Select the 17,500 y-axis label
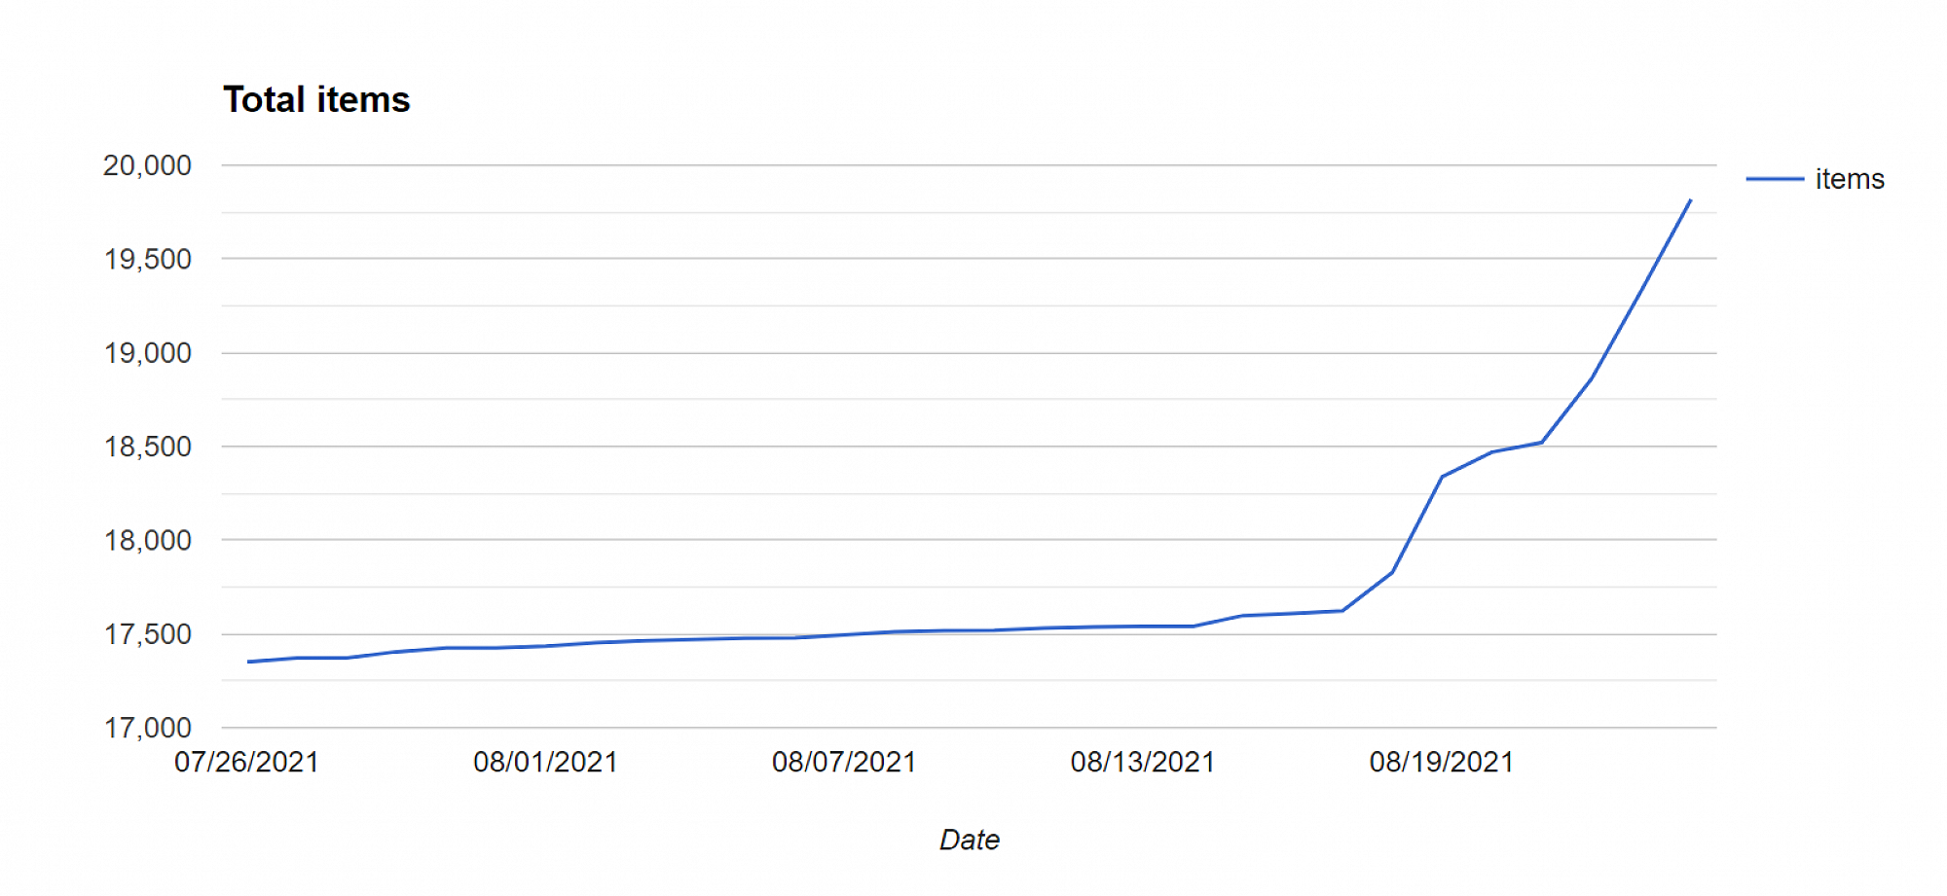This screenshot has height=896, width=1947. 148,634
